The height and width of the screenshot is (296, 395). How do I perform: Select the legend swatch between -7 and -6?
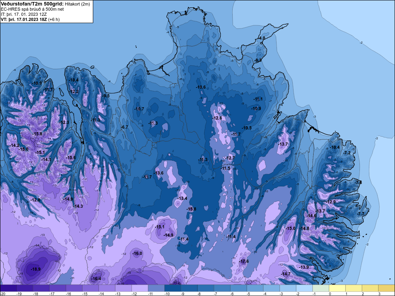pyautogui.click(x=222, y=288)
